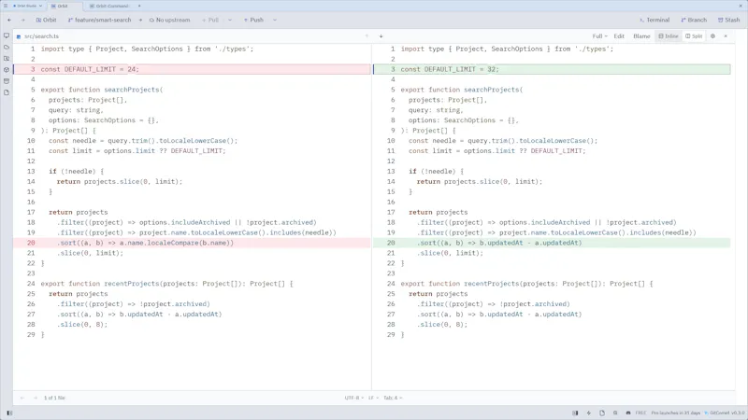The width and height of the screenshot is (748, 420).
Task: Open the Terminal
Action: pyautogui.click(x=654, y=20)
